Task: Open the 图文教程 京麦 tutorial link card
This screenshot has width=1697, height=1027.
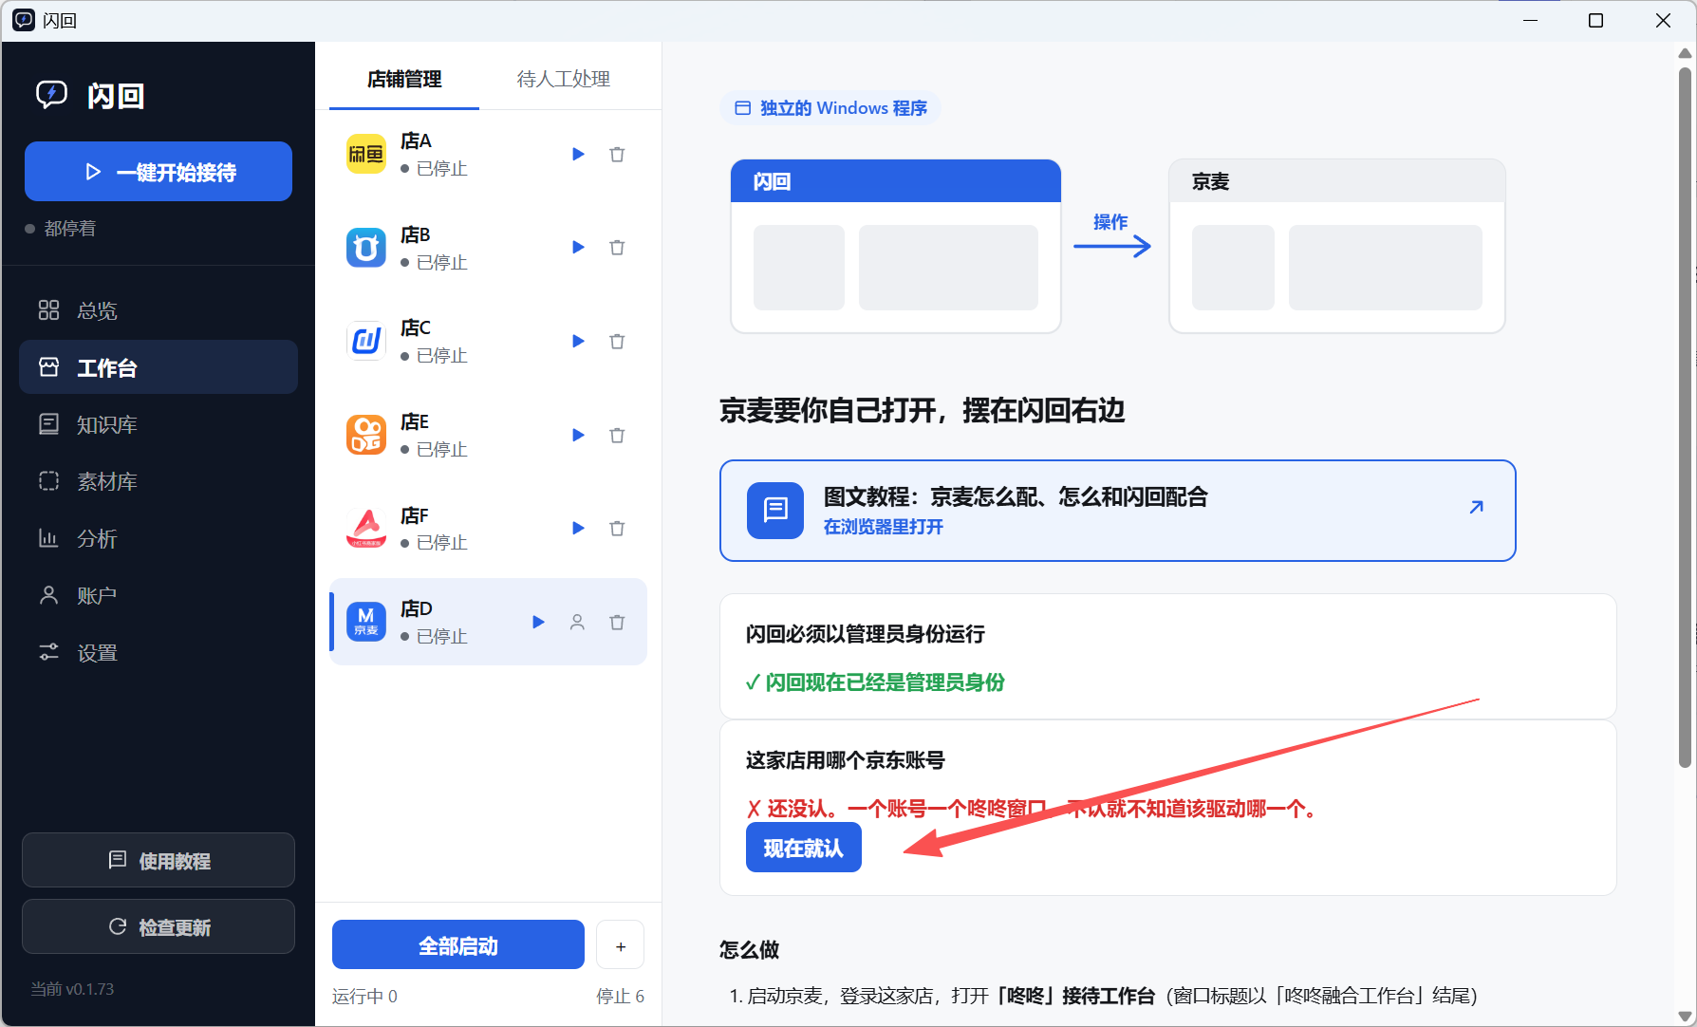Action: (1118, 511)
